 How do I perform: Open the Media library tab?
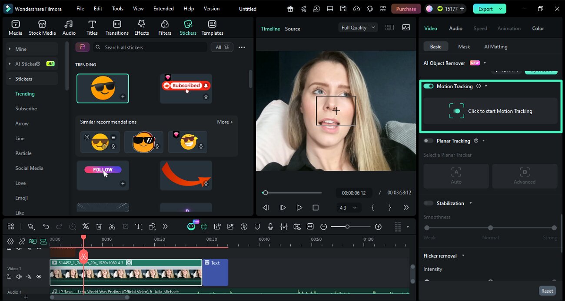pyautogui.click(x=16, y=28)
